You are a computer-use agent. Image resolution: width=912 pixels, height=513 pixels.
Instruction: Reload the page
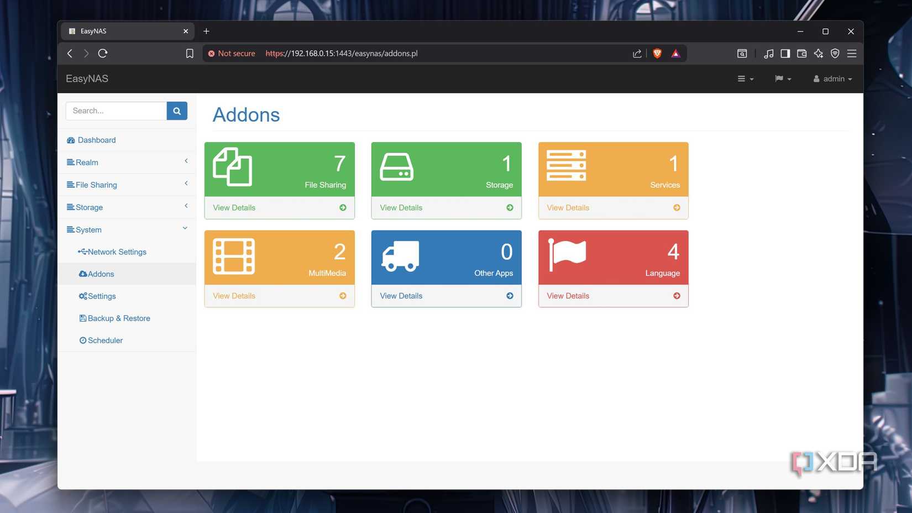coord(103,54)
